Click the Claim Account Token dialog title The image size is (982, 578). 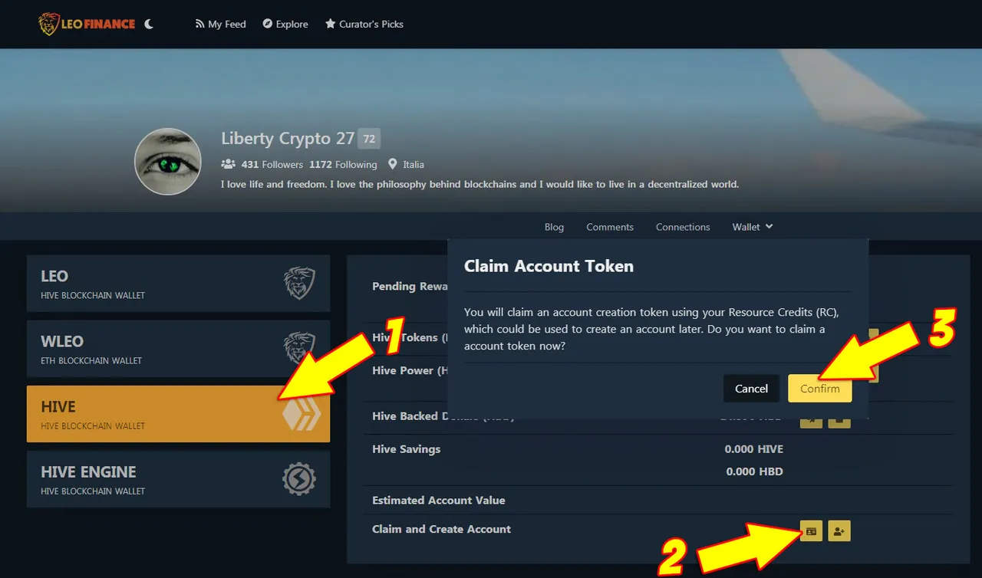click(549, 266)
